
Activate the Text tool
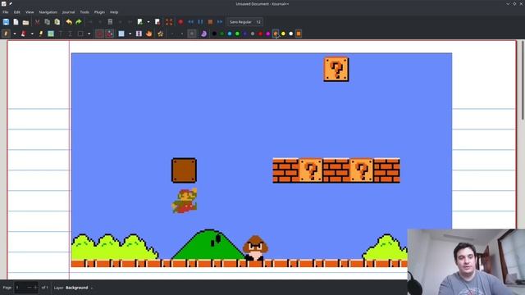click(x=61, y=34)
